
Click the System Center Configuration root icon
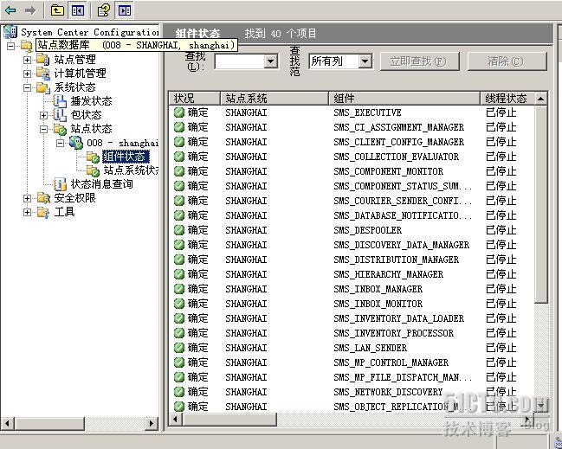10,32
